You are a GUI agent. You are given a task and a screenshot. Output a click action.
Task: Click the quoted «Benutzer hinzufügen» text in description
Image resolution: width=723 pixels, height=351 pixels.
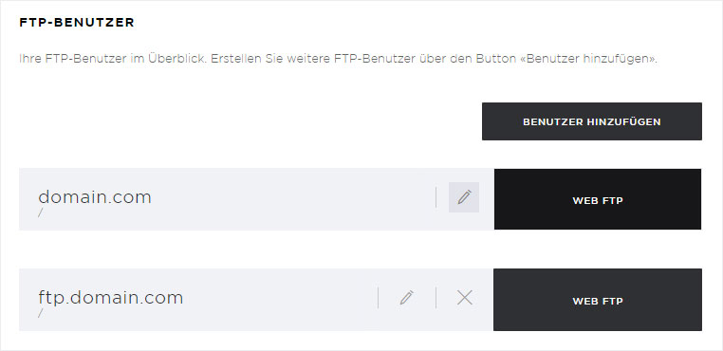(591, 60)
